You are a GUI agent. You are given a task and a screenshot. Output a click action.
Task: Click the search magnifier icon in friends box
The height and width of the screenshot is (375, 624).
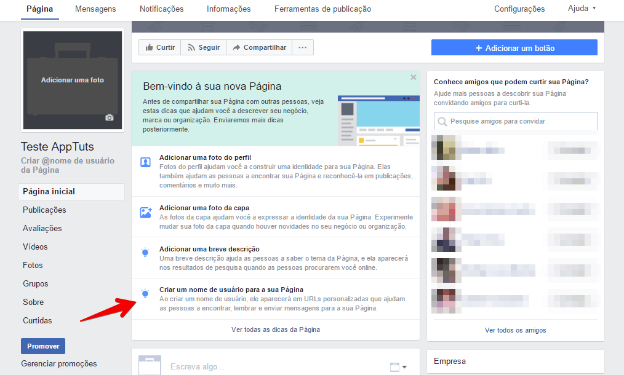click(442, 121)
